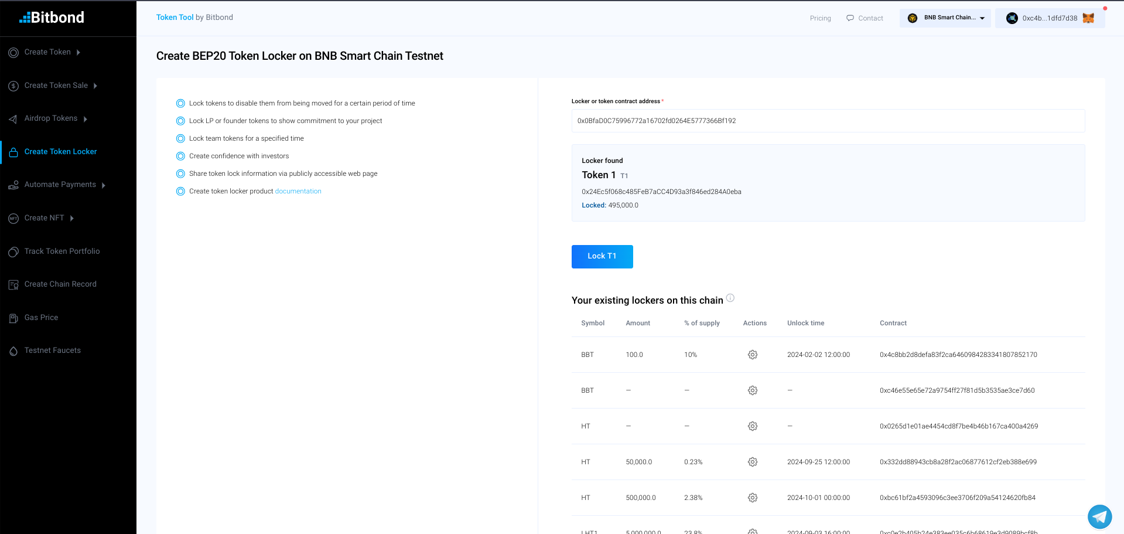Open settings gear for BBT 100.0 locker
This screenshot has height=534, width=1124.
(753, 355)
